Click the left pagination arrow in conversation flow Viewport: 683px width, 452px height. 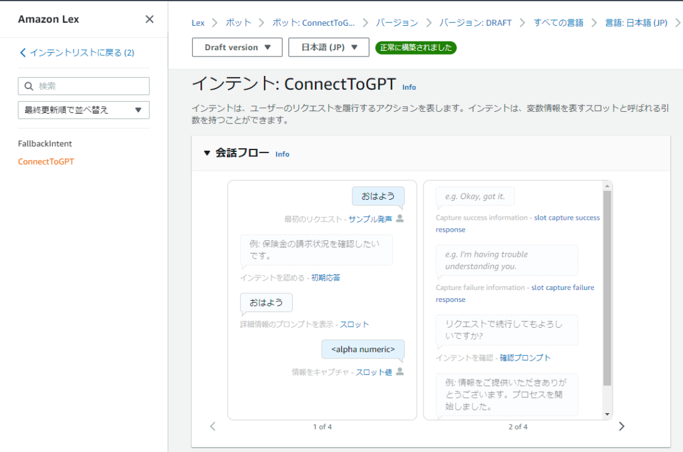pos(212,426)
